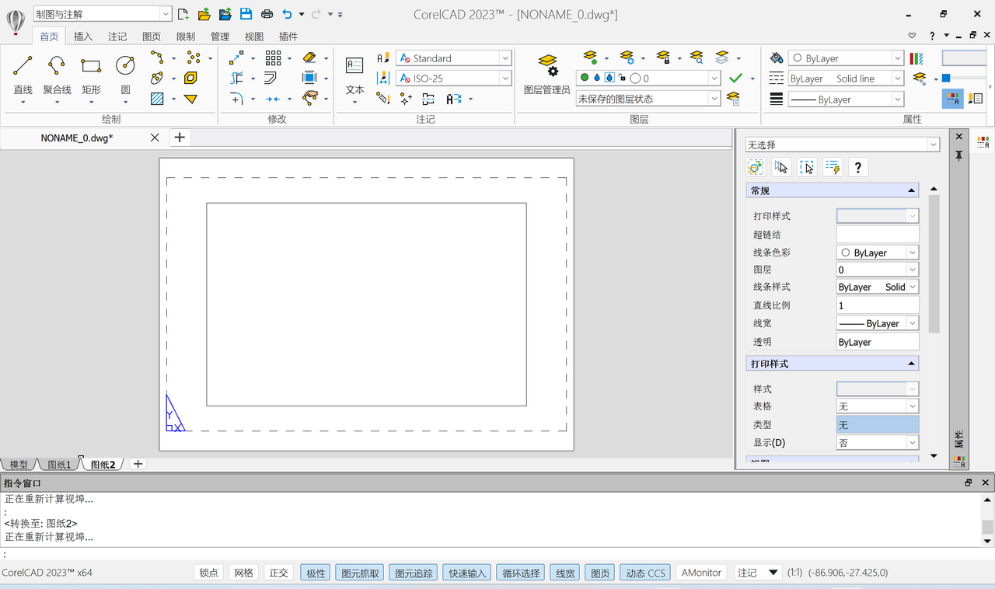
Task: Toggle 正交 orthogonal mode in status bar
Action: pyautogui.click(x=278, y=572)
